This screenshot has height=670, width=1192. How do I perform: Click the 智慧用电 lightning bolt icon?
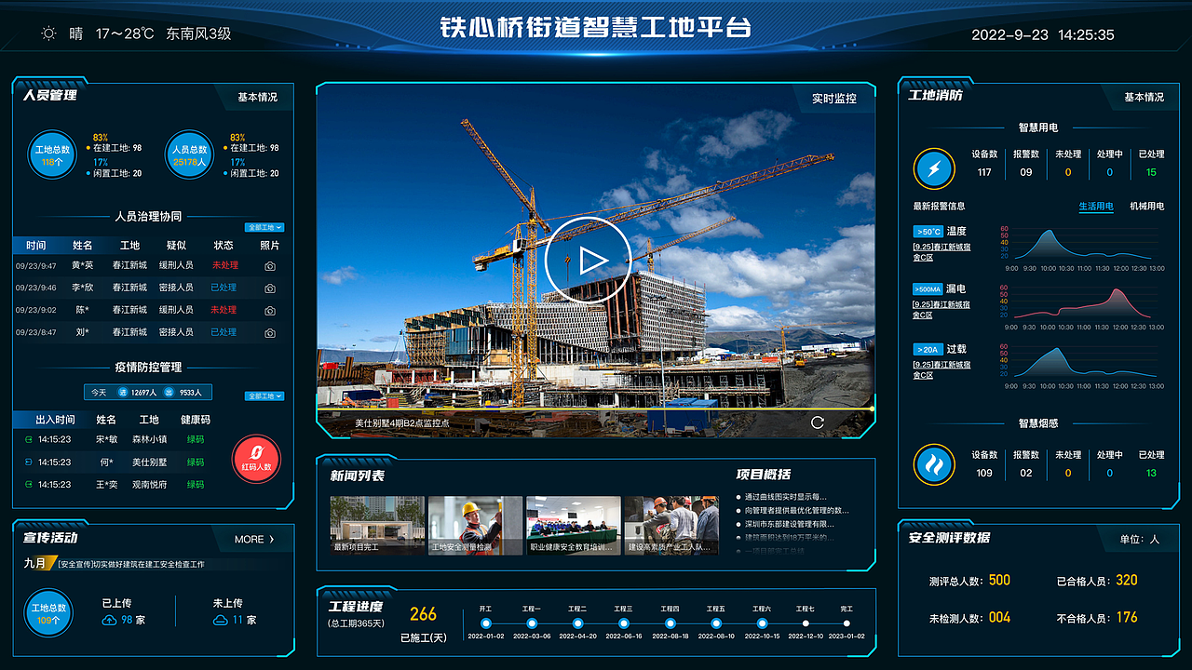click(934, 167)
